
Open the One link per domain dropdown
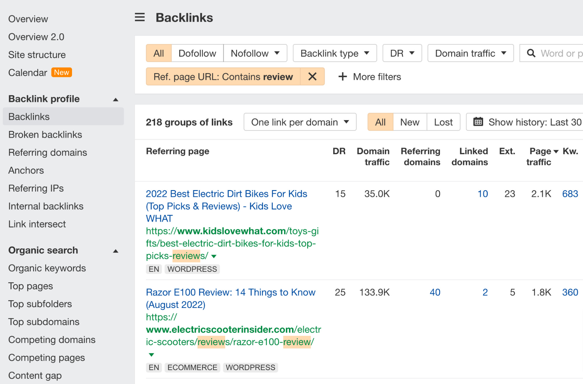(x=300, y=122)
